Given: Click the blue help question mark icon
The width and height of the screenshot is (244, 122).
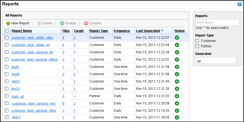Looking at the screenshot, I should tap(239, 4).
